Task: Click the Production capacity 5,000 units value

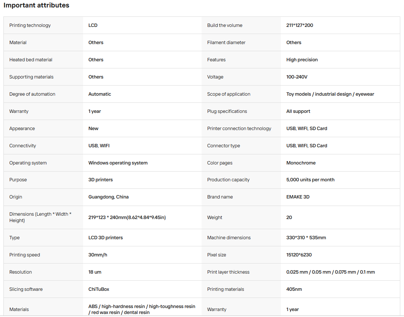Action: 310,180
